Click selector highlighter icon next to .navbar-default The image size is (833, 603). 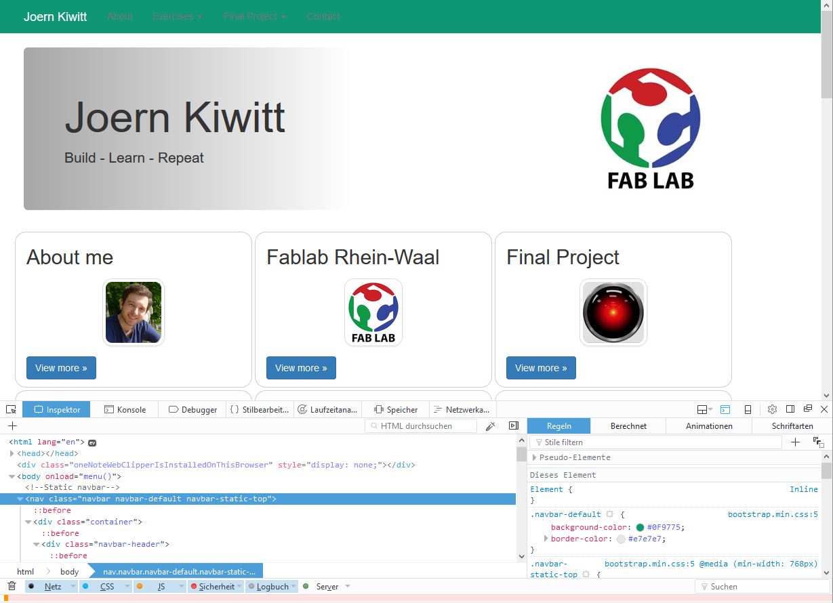pyautogui.click(x=610, y=514)
